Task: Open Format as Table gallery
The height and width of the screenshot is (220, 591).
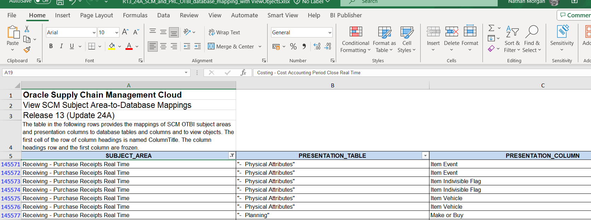Action: coord(384,40)
